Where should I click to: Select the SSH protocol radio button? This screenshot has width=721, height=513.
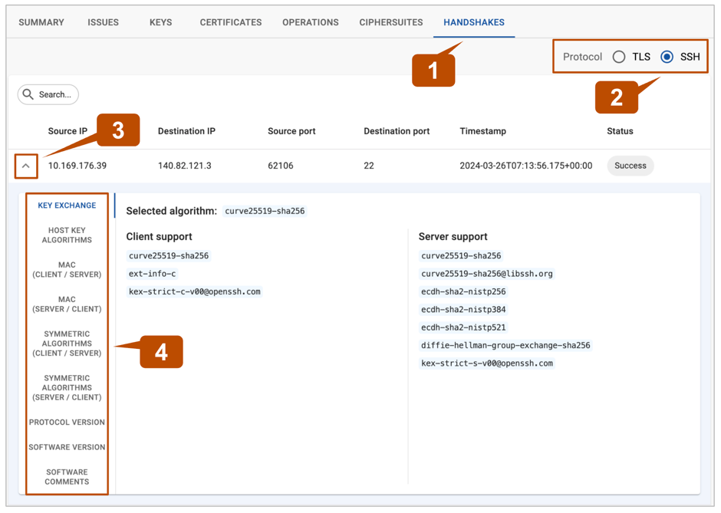tap(667, 57)
